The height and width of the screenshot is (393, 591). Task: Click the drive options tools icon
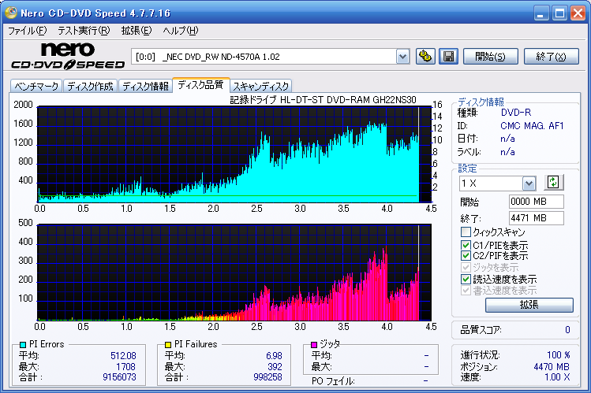click(425, 57)
